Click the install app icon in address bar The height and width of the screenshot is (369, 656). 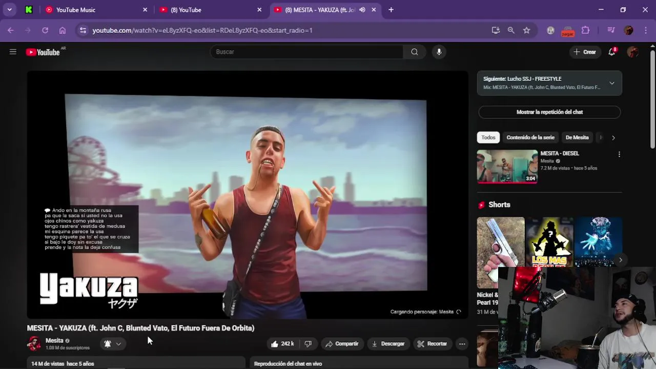pyautogui.click(x=496, y=30)
